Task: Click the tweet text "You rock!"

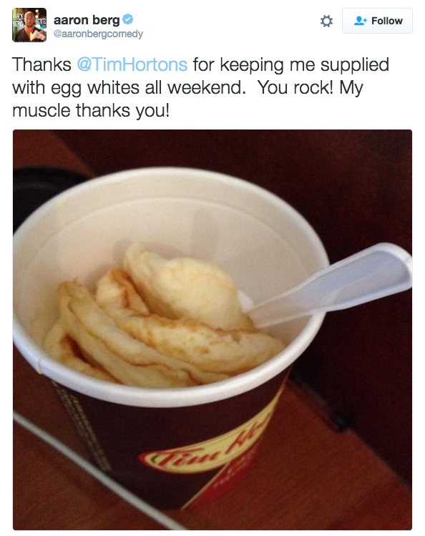Action: pos(295,87)
